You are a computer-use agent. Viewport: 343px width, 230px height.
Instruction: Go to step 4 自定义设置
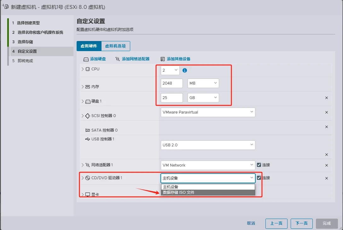point(41,51)
